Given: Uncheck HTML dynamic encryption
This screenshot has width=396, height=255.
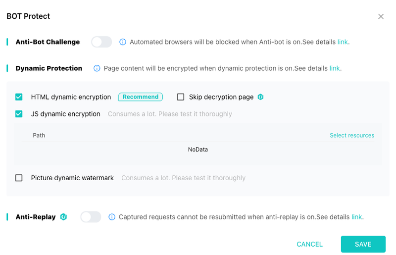Looking at the screenshot, I should (x=19, y=97).
